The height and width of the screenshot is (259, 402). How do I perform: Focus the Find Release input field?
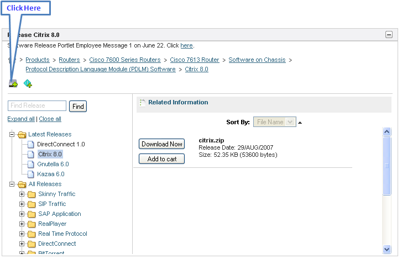37,105
